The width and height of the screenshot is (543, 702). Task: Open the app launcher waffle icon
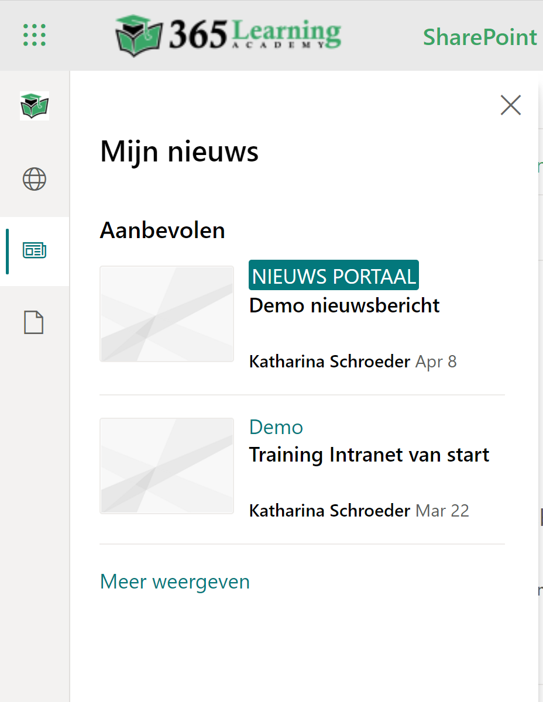(x=35, y=35)
